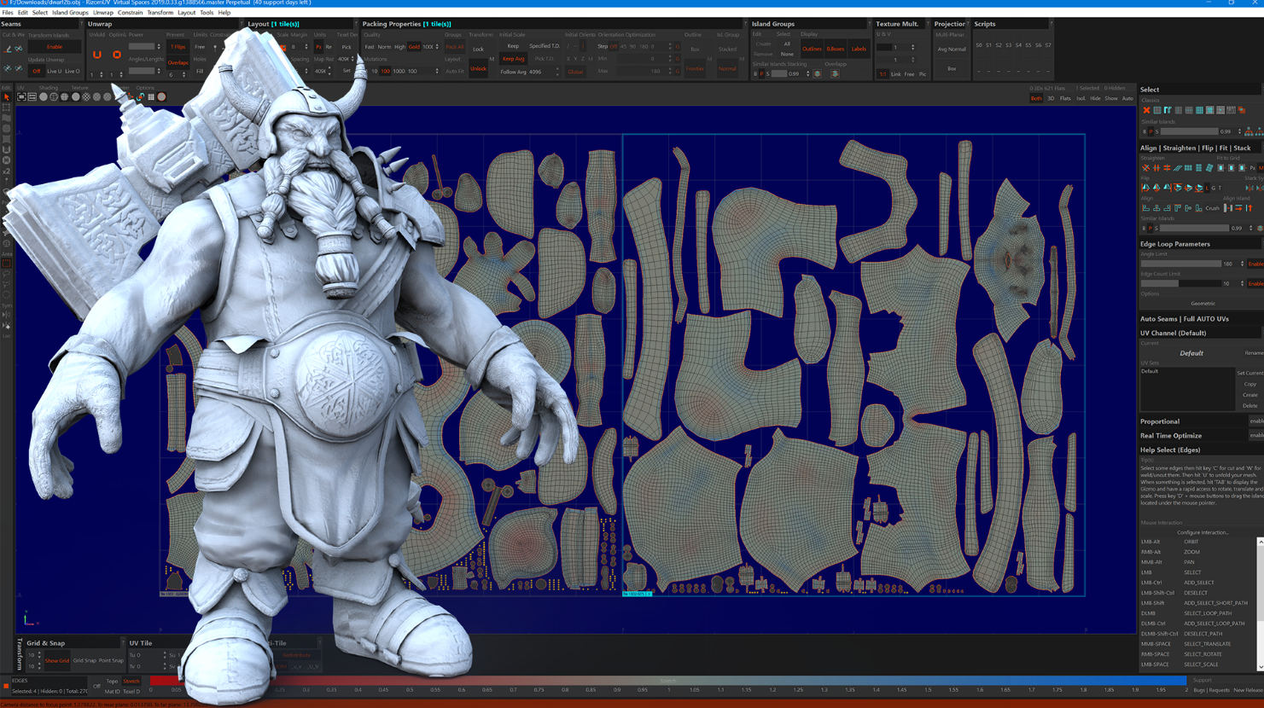Click the Similar Islands stack icon in Align panel

[1260, 228]
